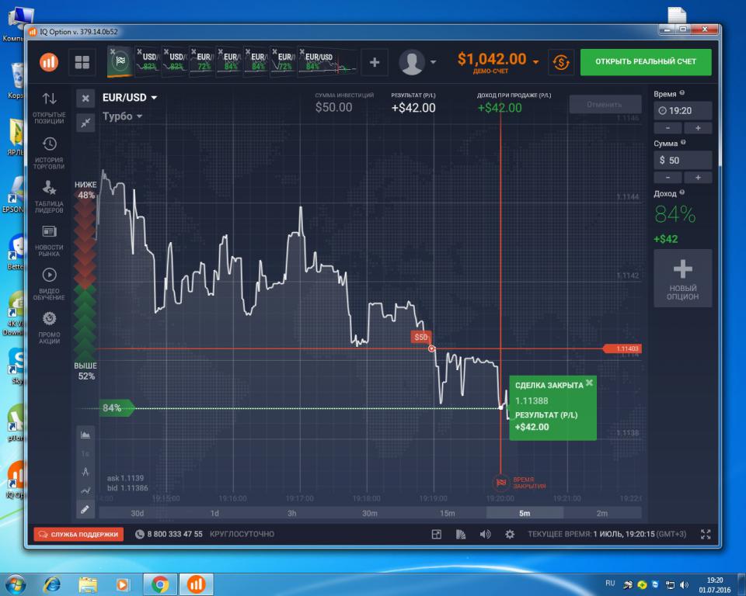
Task: Toggle fullscreen with the arrows icon
Action: pyautogui.click(x=706, y=534)
